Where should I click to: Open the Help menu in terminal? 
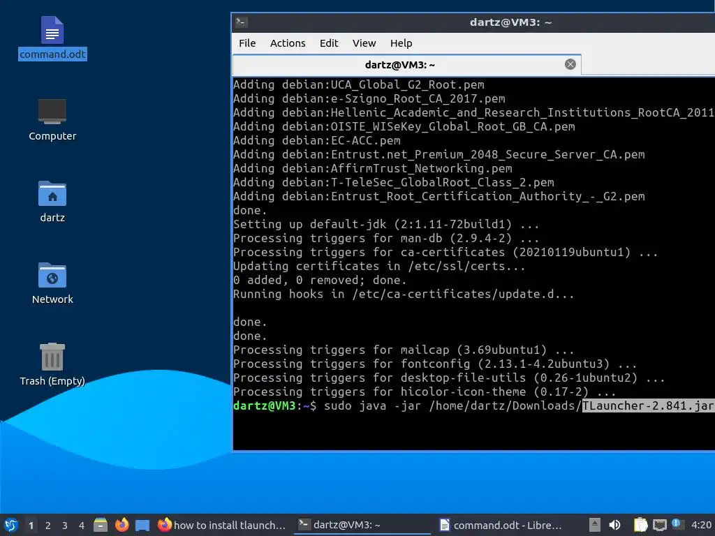[401, 43]
